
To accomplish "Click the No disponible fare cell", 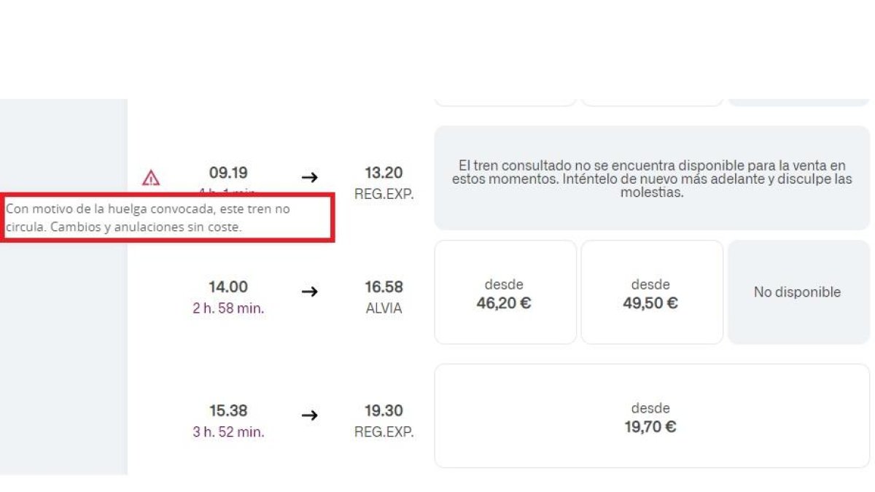I will click(x=798, y=292).
